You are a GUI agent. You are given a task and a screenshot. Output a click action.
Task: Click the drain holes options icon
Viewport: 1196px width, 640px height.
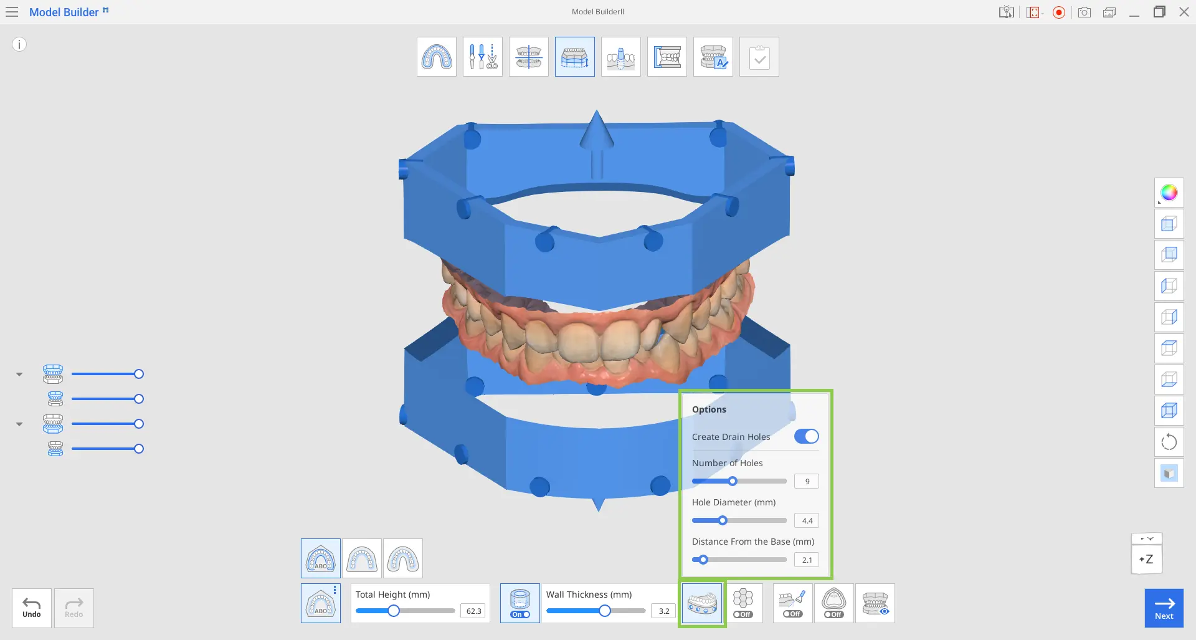[x=702, y=603]
